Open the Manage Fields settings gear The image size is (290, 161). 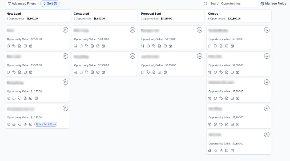[x=262, y=3]
